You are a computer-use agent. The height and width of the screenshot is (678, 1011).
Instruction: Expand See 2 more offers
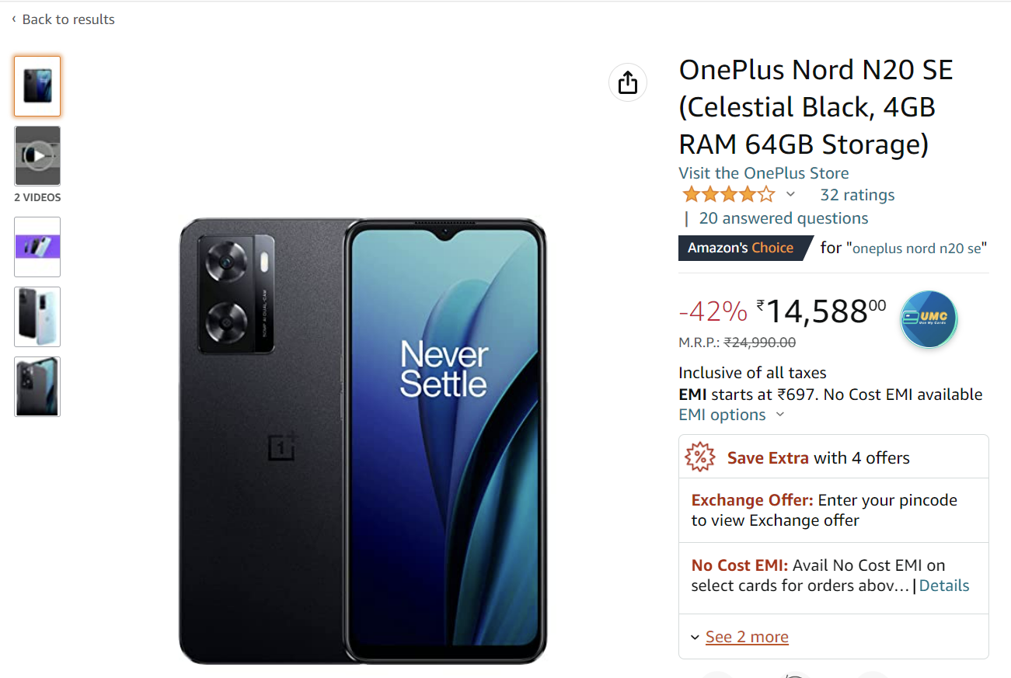tap(746, 636)
